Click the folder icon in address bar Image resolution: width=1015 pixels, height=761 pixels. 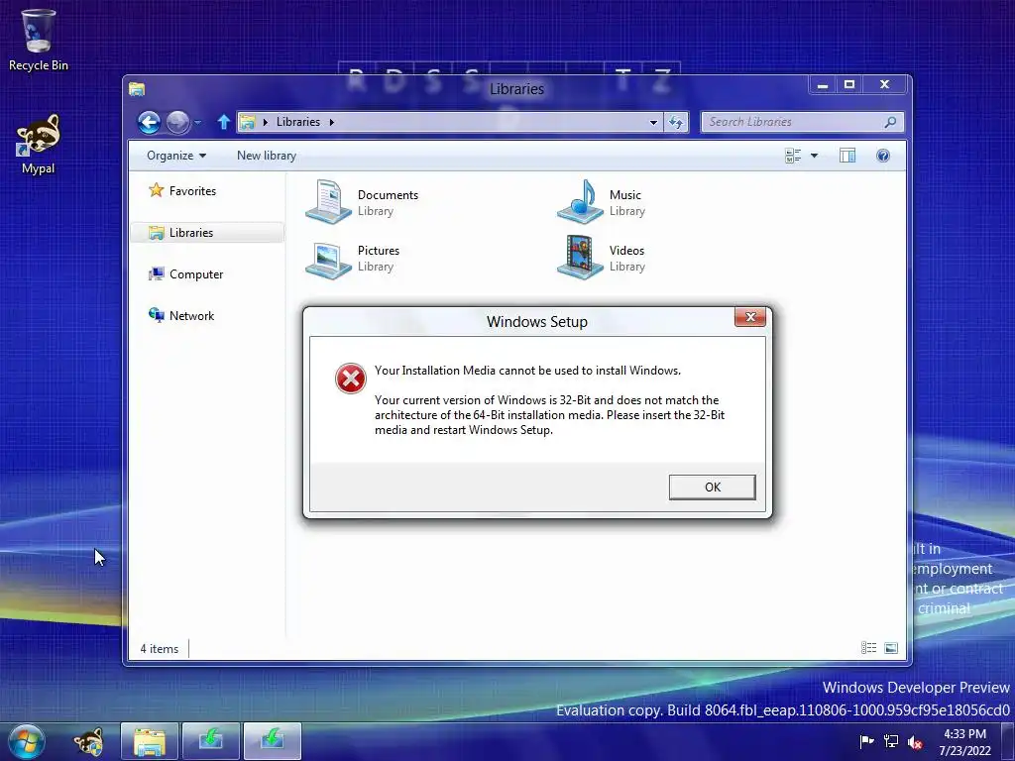pyautogui.click(x=247, y=122)
